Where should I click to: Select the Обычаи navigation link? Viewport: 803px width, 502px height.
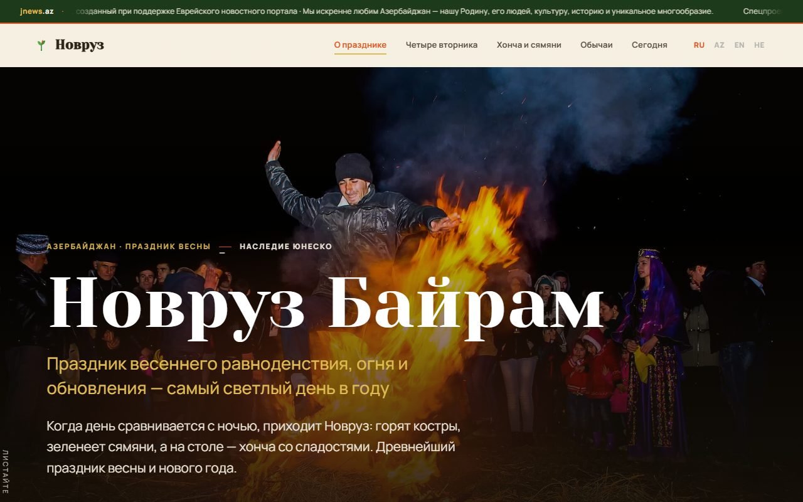tap(597, 45)
